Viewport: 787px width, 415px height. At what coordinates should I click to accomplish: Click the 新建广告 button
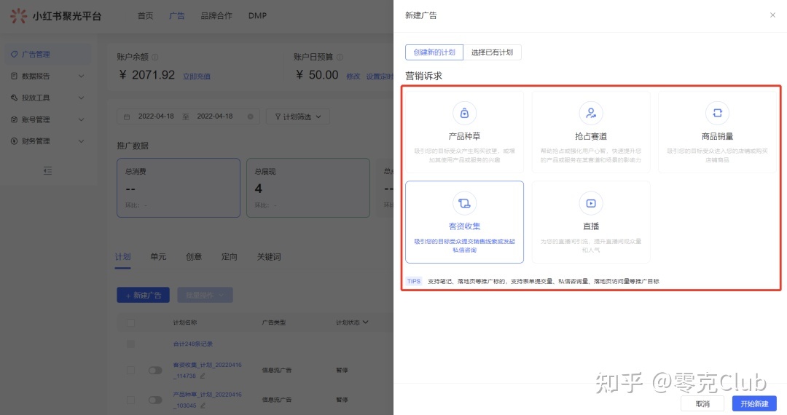click(x=143, y=295)
